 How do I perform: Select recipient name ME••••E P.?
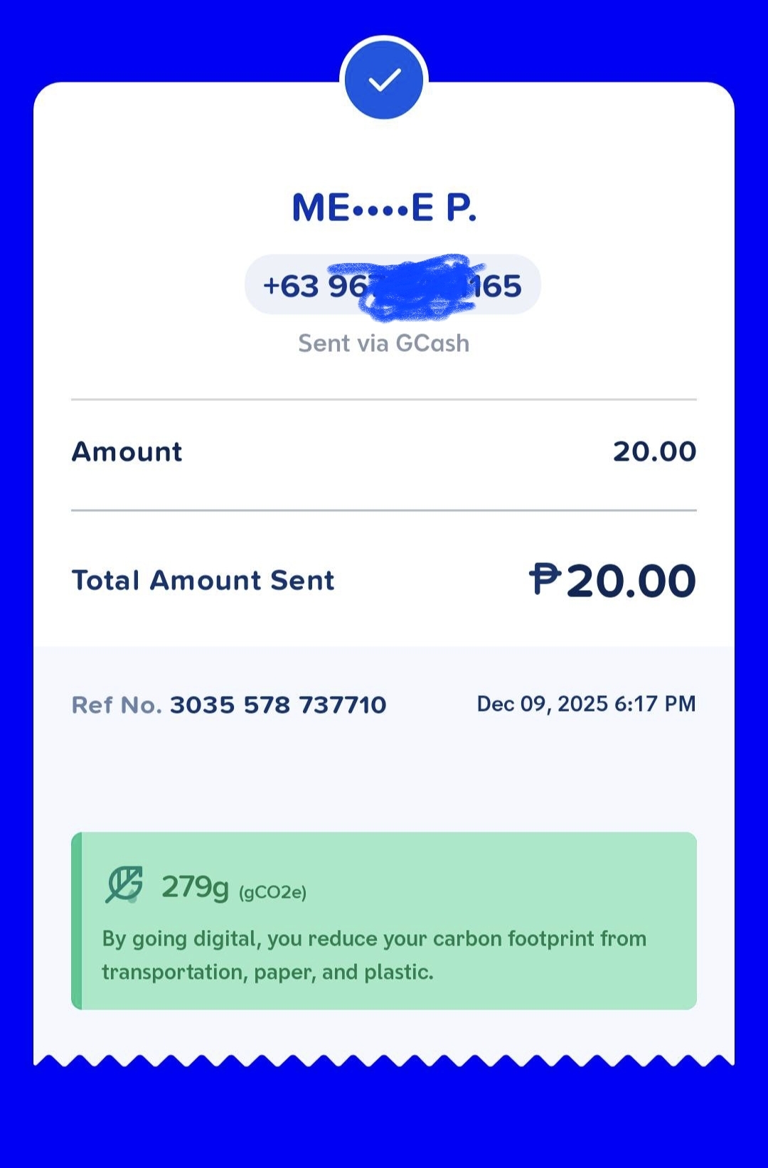(x=384, y=208)
